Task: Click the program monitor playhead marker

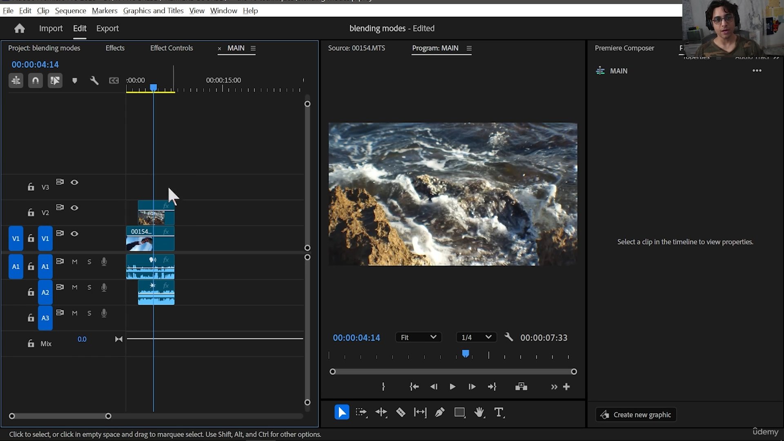Action: point(465,354)
